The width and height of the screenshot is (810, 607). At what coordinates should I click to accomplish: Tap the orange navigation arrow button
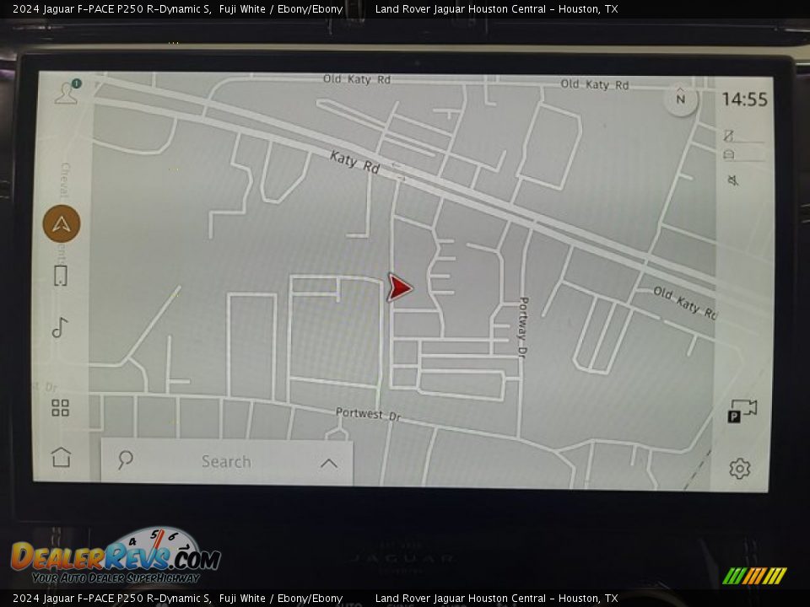[x=62, y=223]
